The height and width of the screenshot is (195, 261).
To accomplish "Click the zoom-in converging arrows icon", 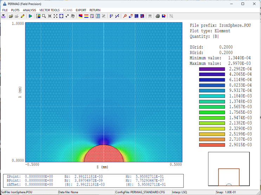I will point(50,16).
